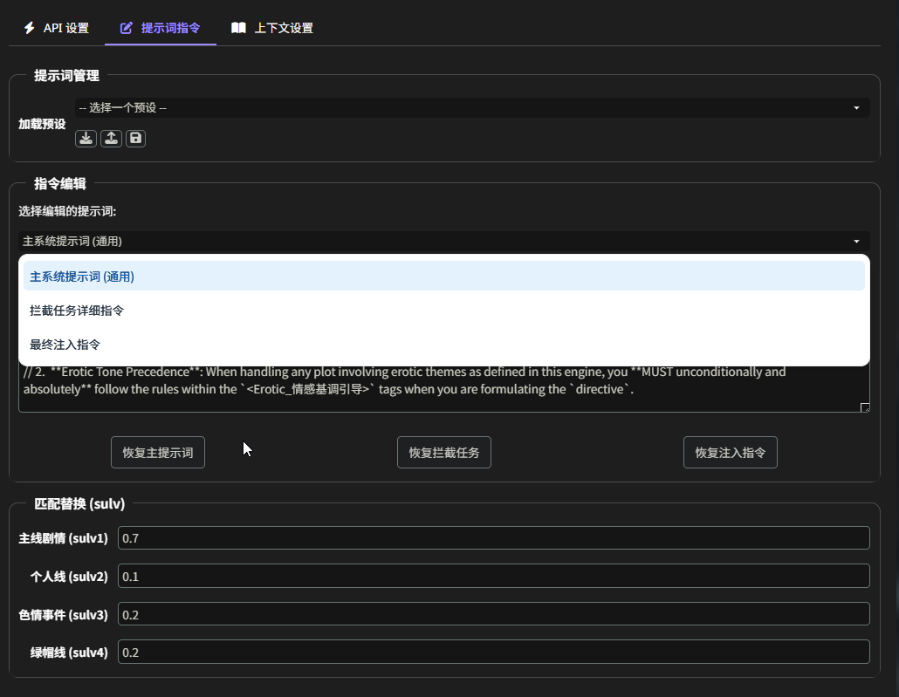This screenshot has height=697, width=899.
Task: Click the 主线剧情 (sulv1) input field
Action: point(493,538)
